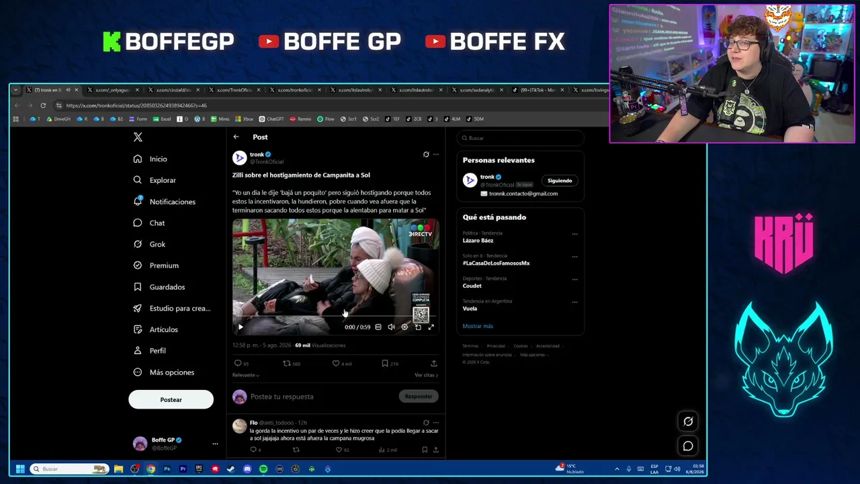Viewport: 860px width, 484px height.
Task: Open Perfil in the X sidebar
Action: tap(149, 351)
